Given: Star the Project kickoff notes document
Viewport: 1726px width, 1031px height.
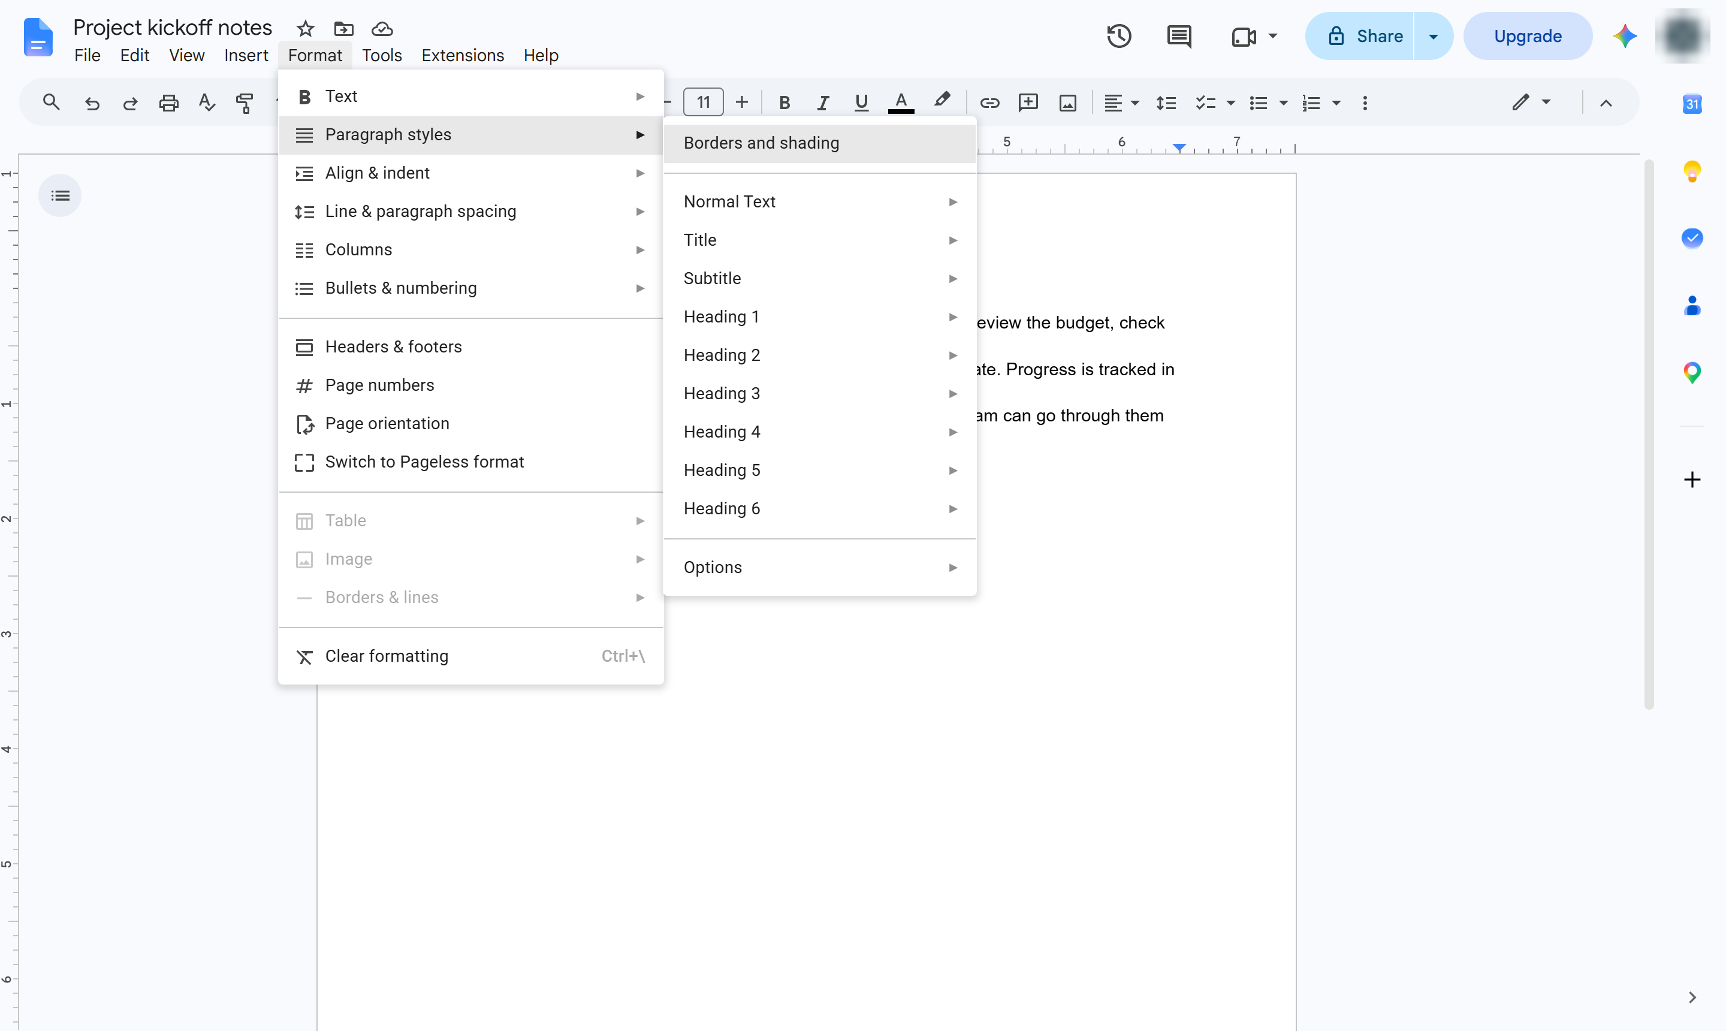Looking at the screenshot, I should [x=305, y=29].
